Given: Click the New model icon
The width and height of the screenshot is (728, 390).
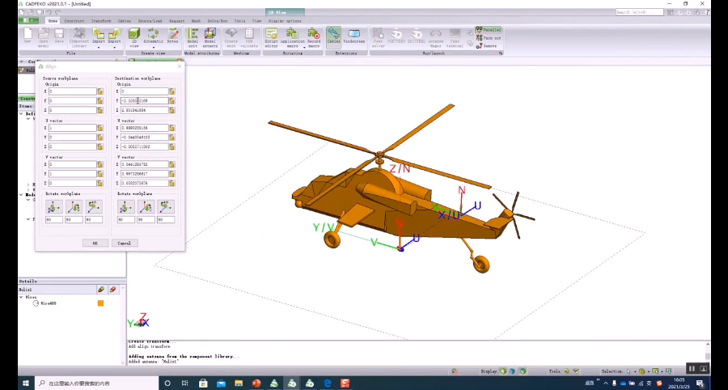Looking at the screenshot, I should point(28,37).
